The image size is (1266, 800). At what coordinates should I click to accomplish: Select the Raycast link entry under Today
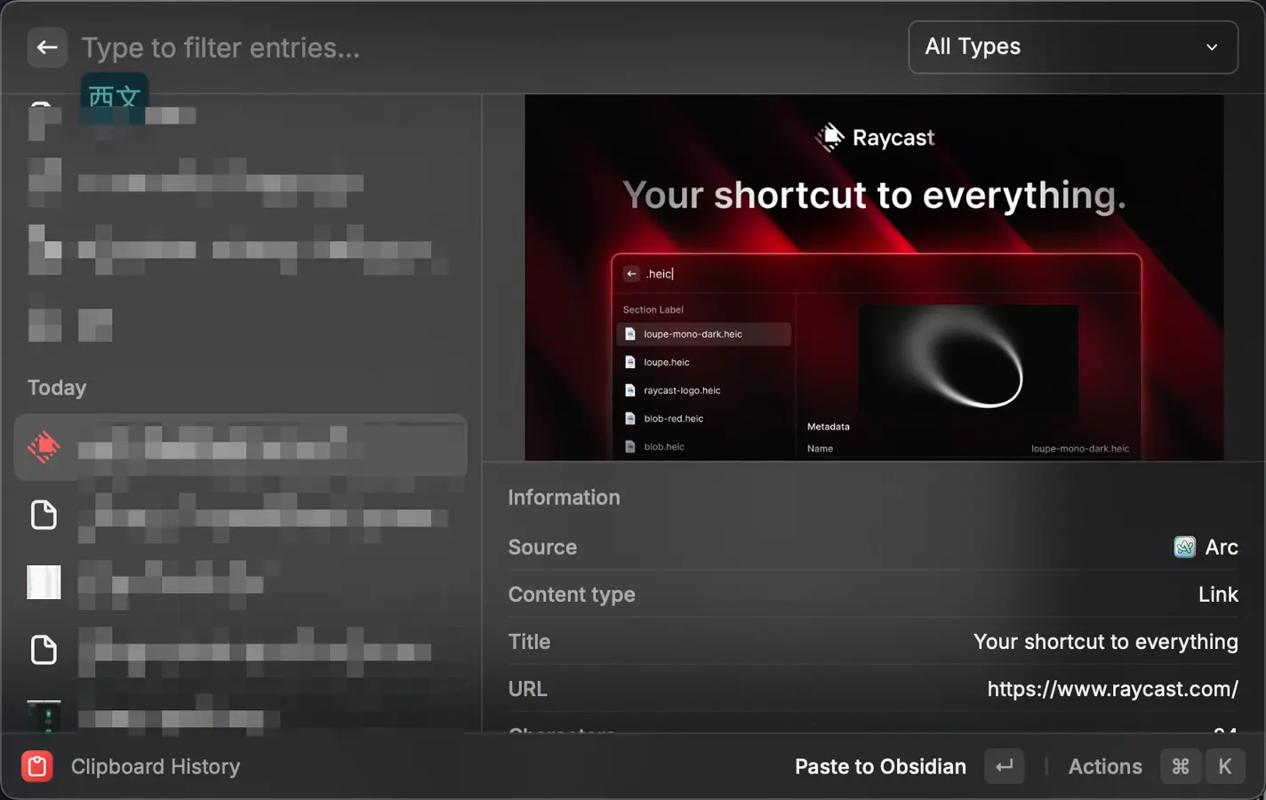[240, 447]
